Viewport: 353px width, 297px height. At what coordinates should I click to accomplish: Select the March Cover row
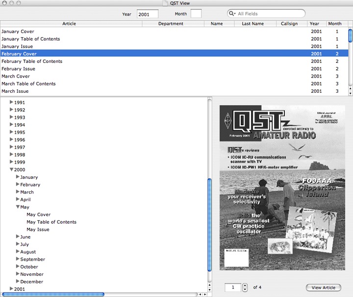click(x=174, y=76)
